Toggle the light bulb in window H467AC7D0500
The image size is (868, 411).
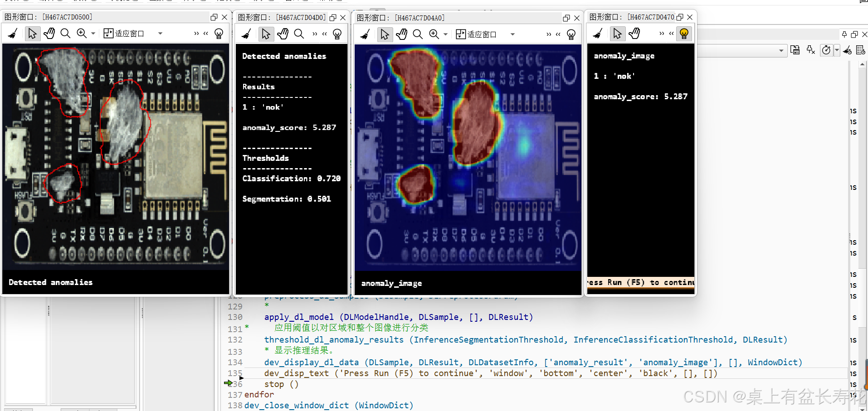pyautogui.click(x=219, y=34)
